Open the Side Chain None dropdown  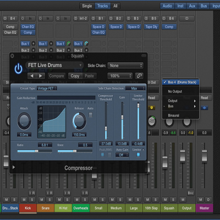coord(125,65)
